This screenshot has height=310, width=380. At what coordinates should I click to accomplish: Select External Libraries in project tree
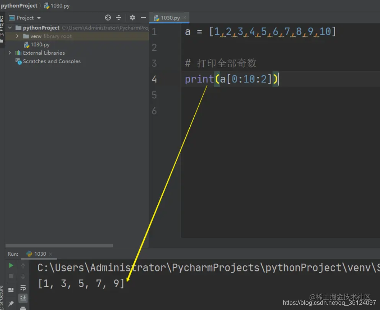44,53
